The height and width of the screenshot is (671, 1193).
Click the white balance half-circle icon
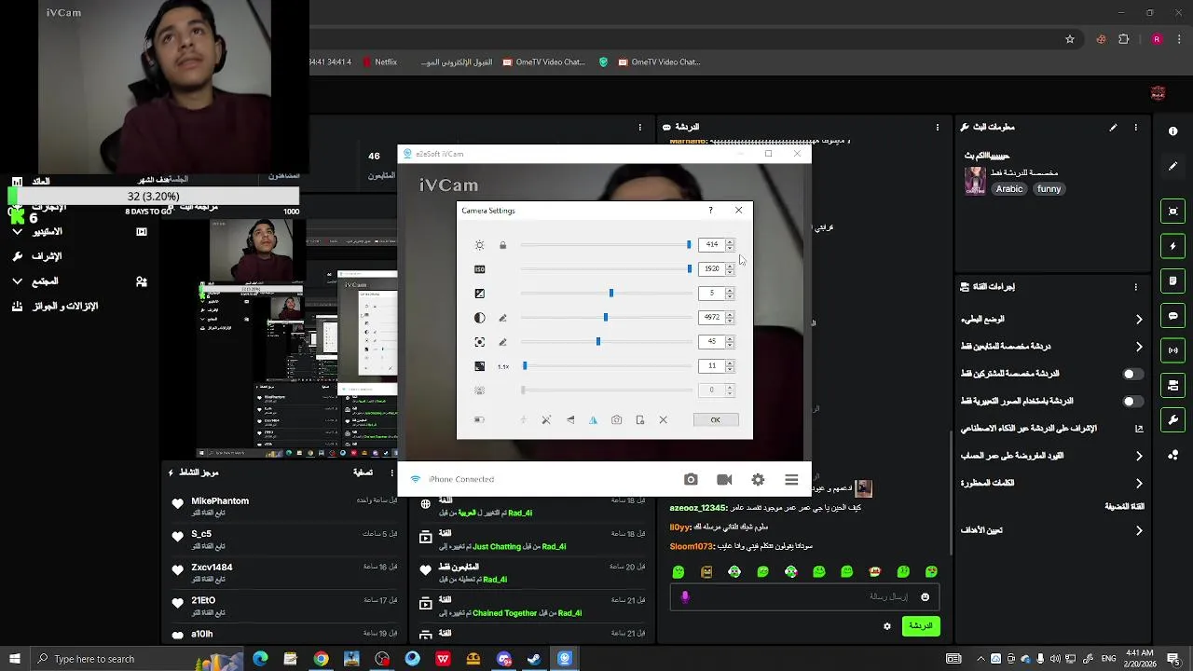[x=480, y=318]
